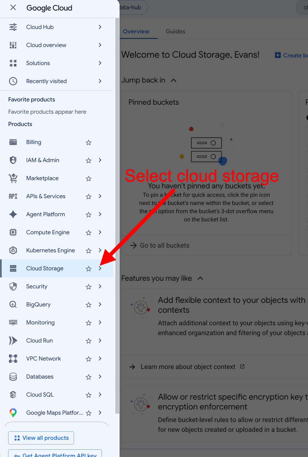The height and width of the screenshot is (457, 308).
Task: Follow the Go to all buckets link
Action: click(x=165, y=245)
